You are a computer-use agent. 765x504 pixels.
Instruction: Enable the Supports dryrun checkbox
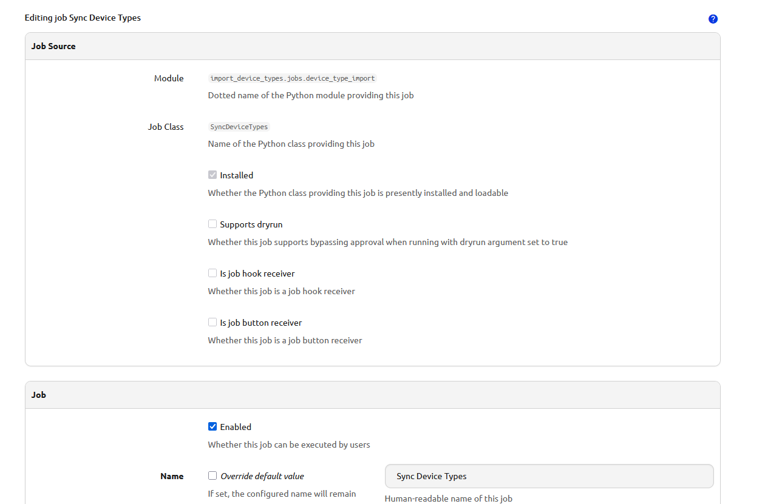pyautogui.click(x=212, y=224)
